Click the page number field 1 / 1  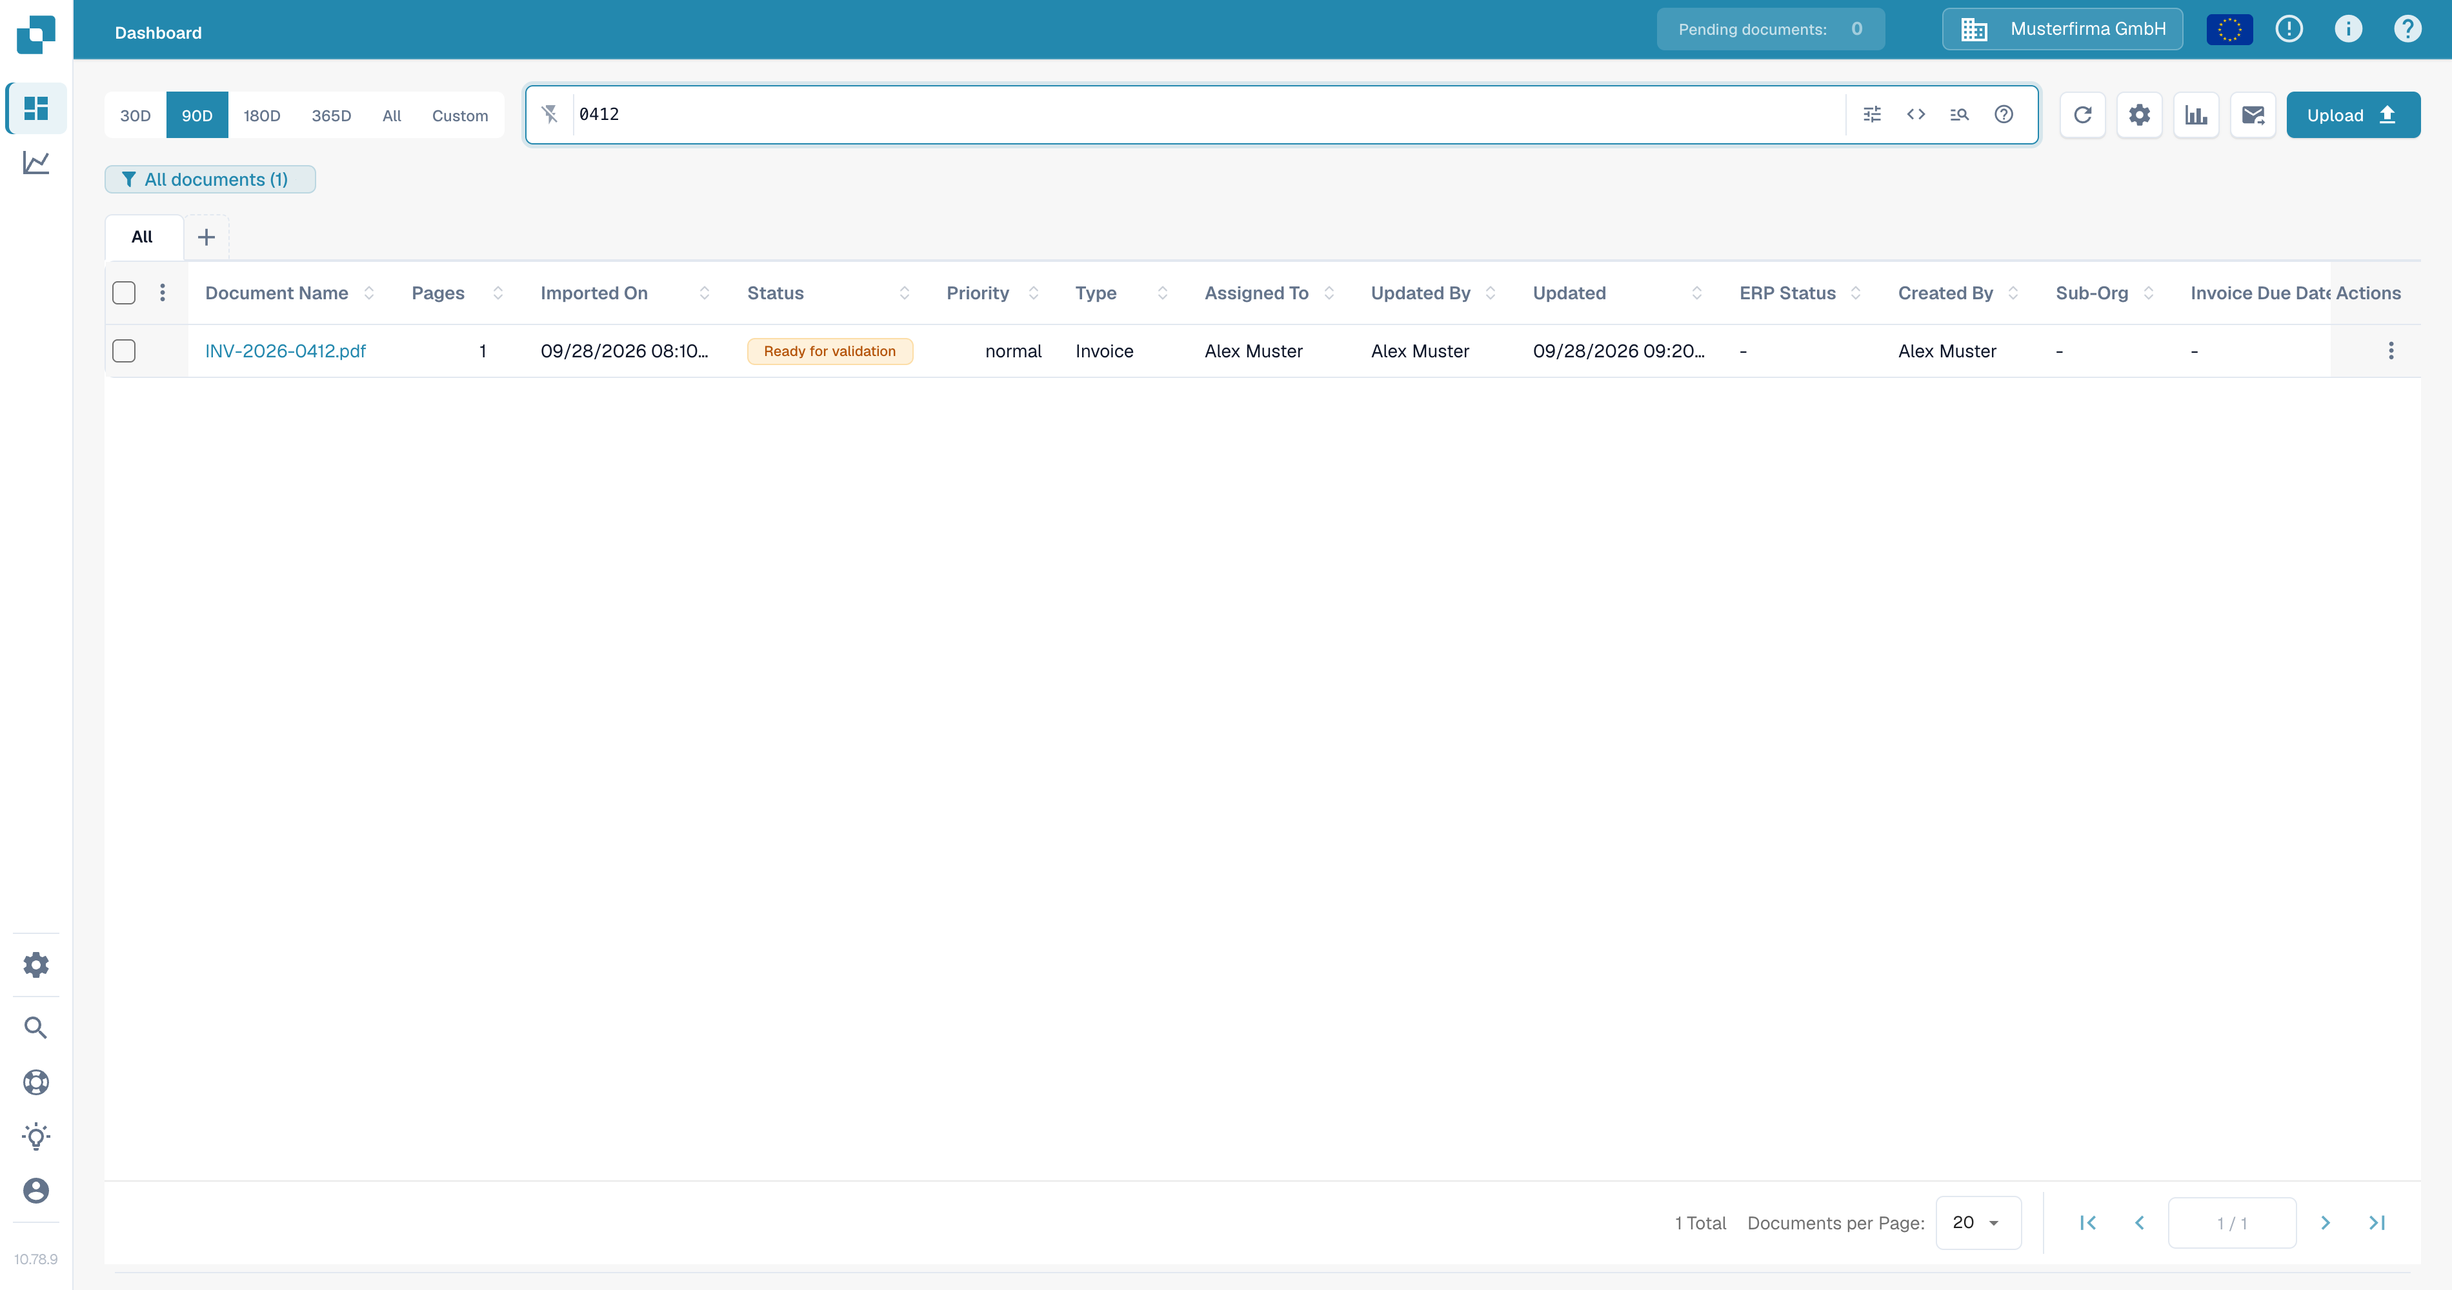(2232, 1224)
